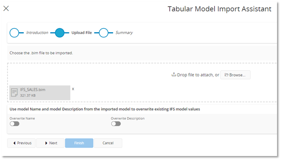Select the Summary step label
The width and height of the screenshot is (281, 160).
coord(124,33)
